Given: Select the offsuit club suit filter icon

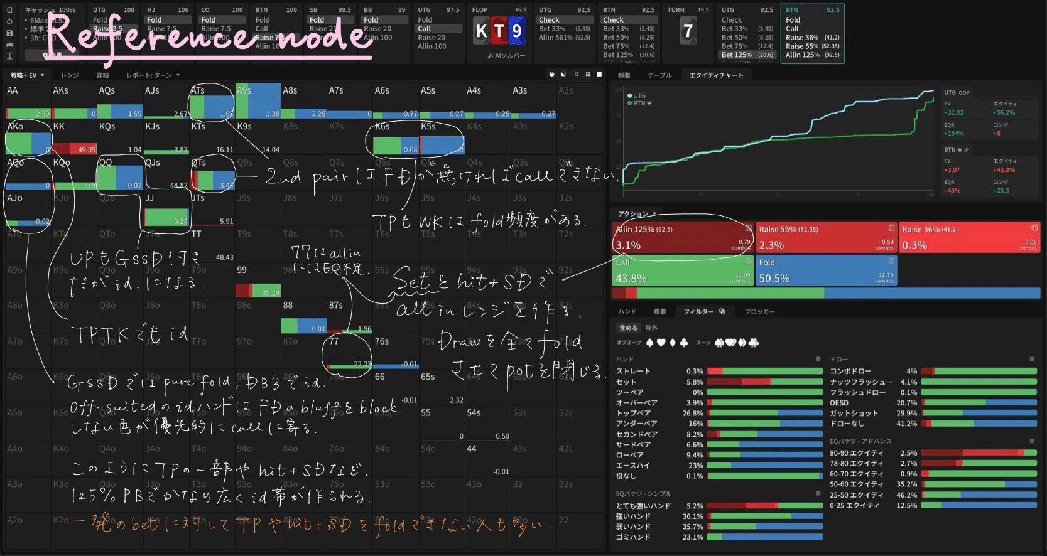Looking at the screenshot, I should tap(684, 343).
